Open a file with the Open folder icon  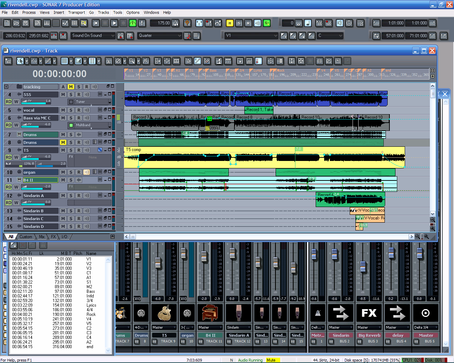coord(16,23)
